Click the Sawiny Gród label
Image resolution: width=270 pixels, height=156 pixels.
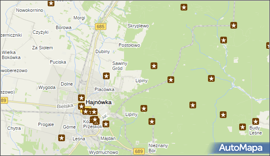[120, 66]
